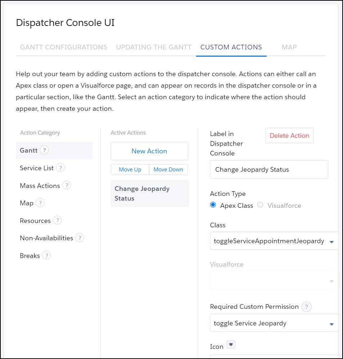Select the Visualforce action type

pos(260,205)
